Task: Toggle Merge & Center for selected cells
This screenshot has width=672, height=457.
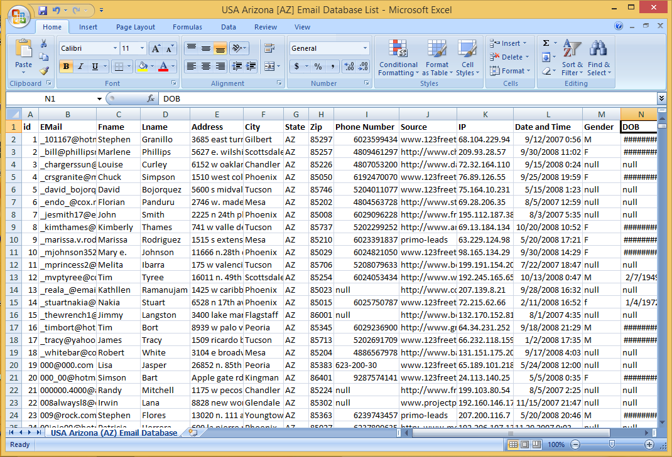Action: point(269,66)
